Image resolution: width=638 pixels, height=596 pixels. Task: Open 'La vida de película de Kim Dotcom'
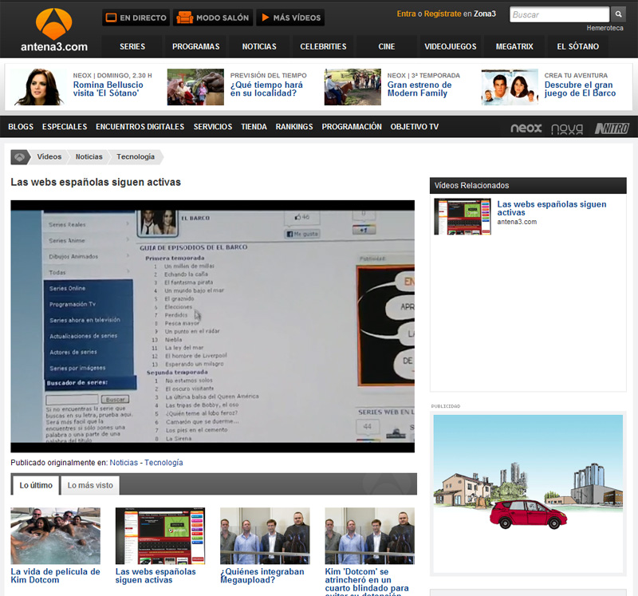(x=55, y=575)
